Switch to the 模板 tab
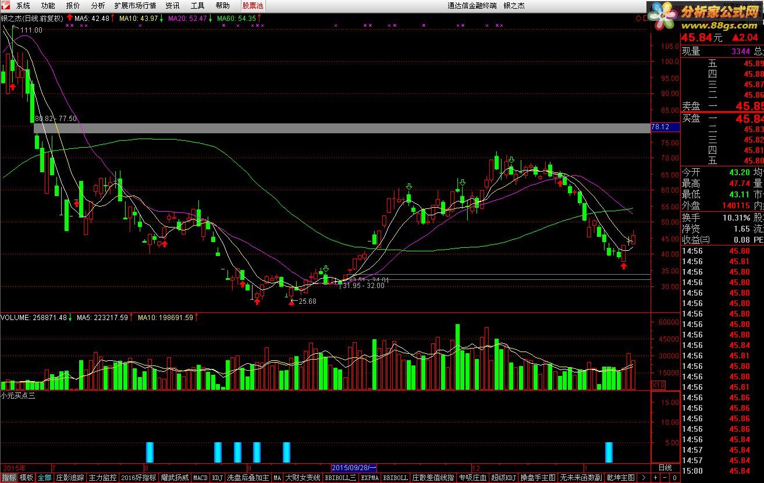764x483 pixels. tap(27, 478)
